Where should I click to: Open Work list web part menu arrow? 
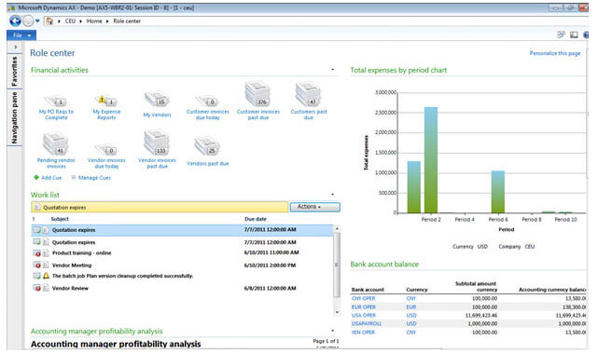332,195
